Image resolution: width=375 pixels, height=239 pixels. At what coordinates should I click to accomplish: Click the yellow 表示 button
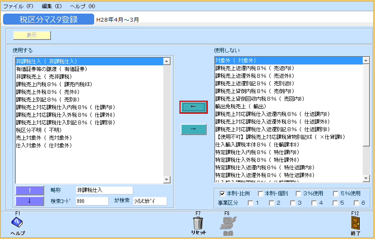pos(32,35)
